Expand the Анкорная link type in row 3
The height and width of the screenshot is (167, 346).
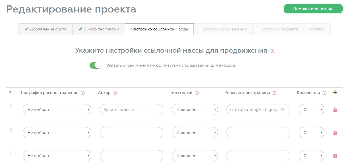point(195,156)
